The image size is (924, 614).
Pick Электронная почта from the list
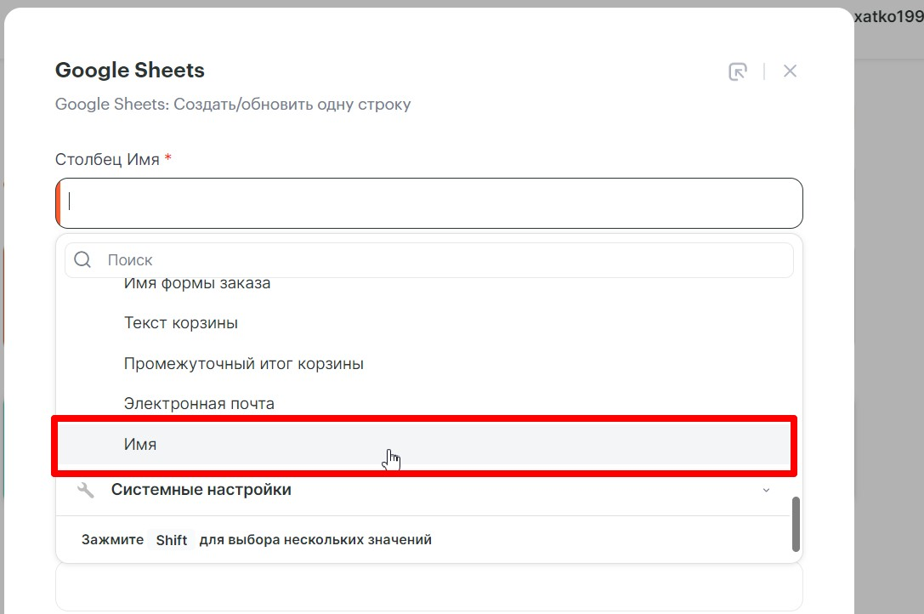coord(199,404)
